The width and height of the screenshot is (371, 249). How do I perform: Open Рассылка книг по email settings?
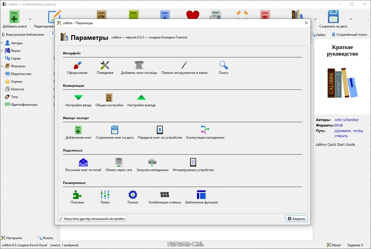tap(83, 165)
